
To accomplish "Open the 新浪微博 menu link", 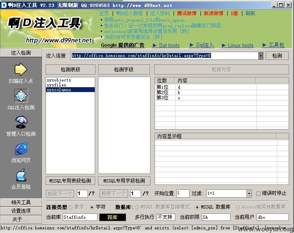I will coord(213,13).
